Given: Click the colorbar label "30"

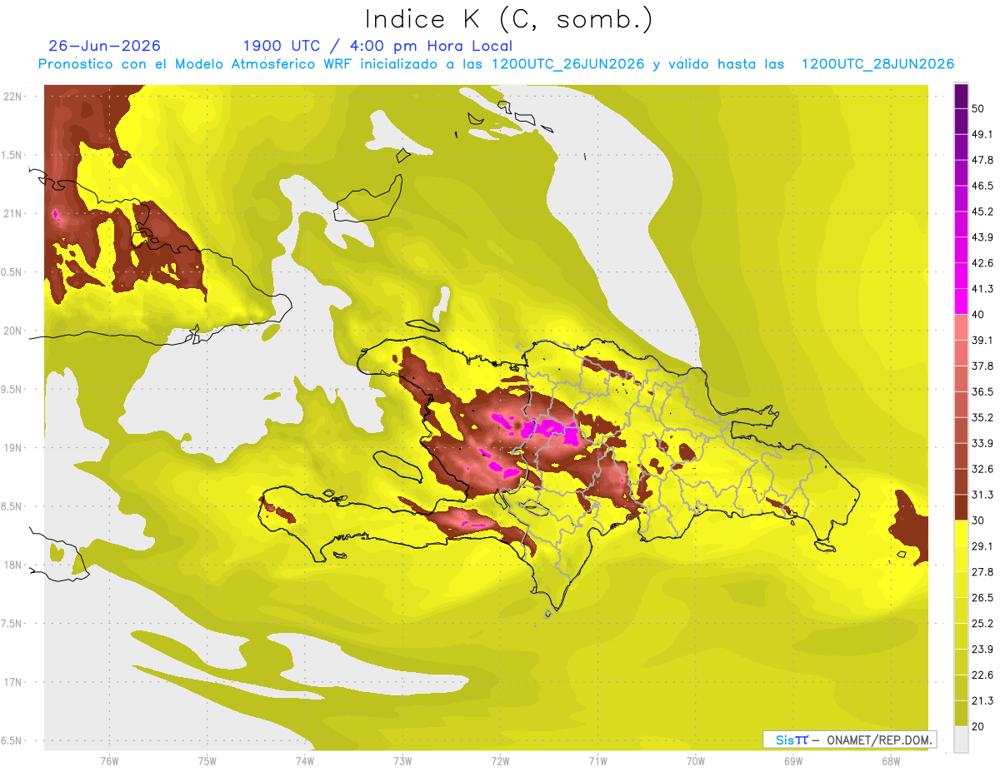Looking at the screenshot, I should pyautogui.click(x=979, y=520).
